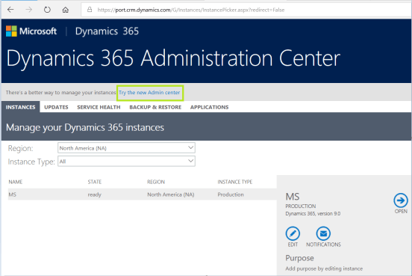Follow the Try the new Admin center link
This screenshot has height=276, width=412.
[x=149, y=93]
